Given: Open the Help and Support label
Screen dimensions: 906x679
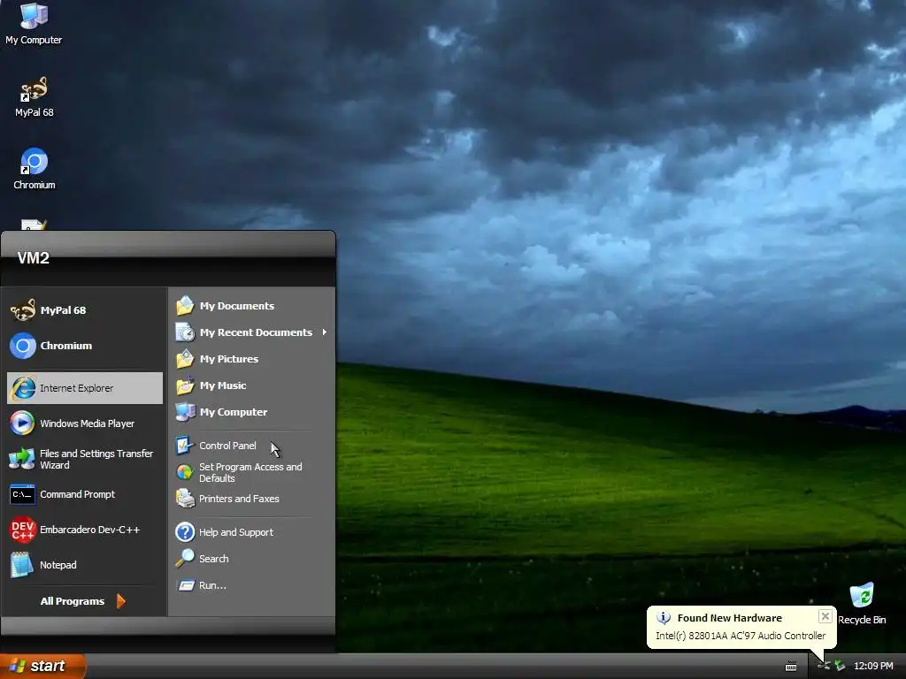Looking at the screenshot, I should 236,531.
